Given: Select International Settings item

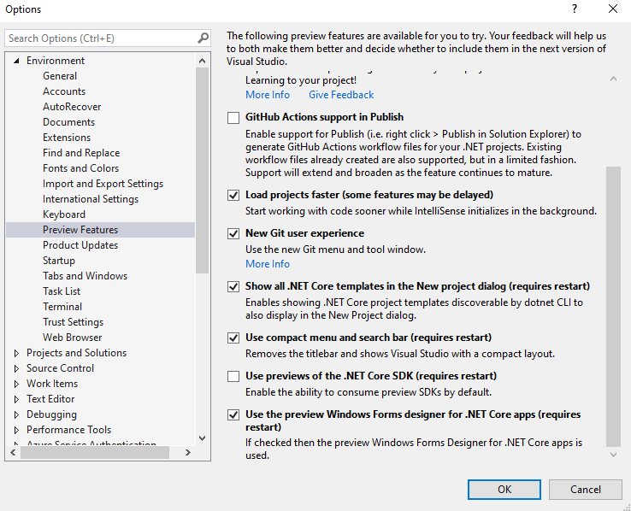Looking at the screenshot, I should (x=91, y=199).
